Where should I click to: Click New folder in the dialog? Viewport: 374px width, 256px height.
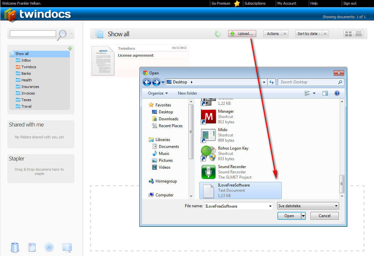[187, 93]
